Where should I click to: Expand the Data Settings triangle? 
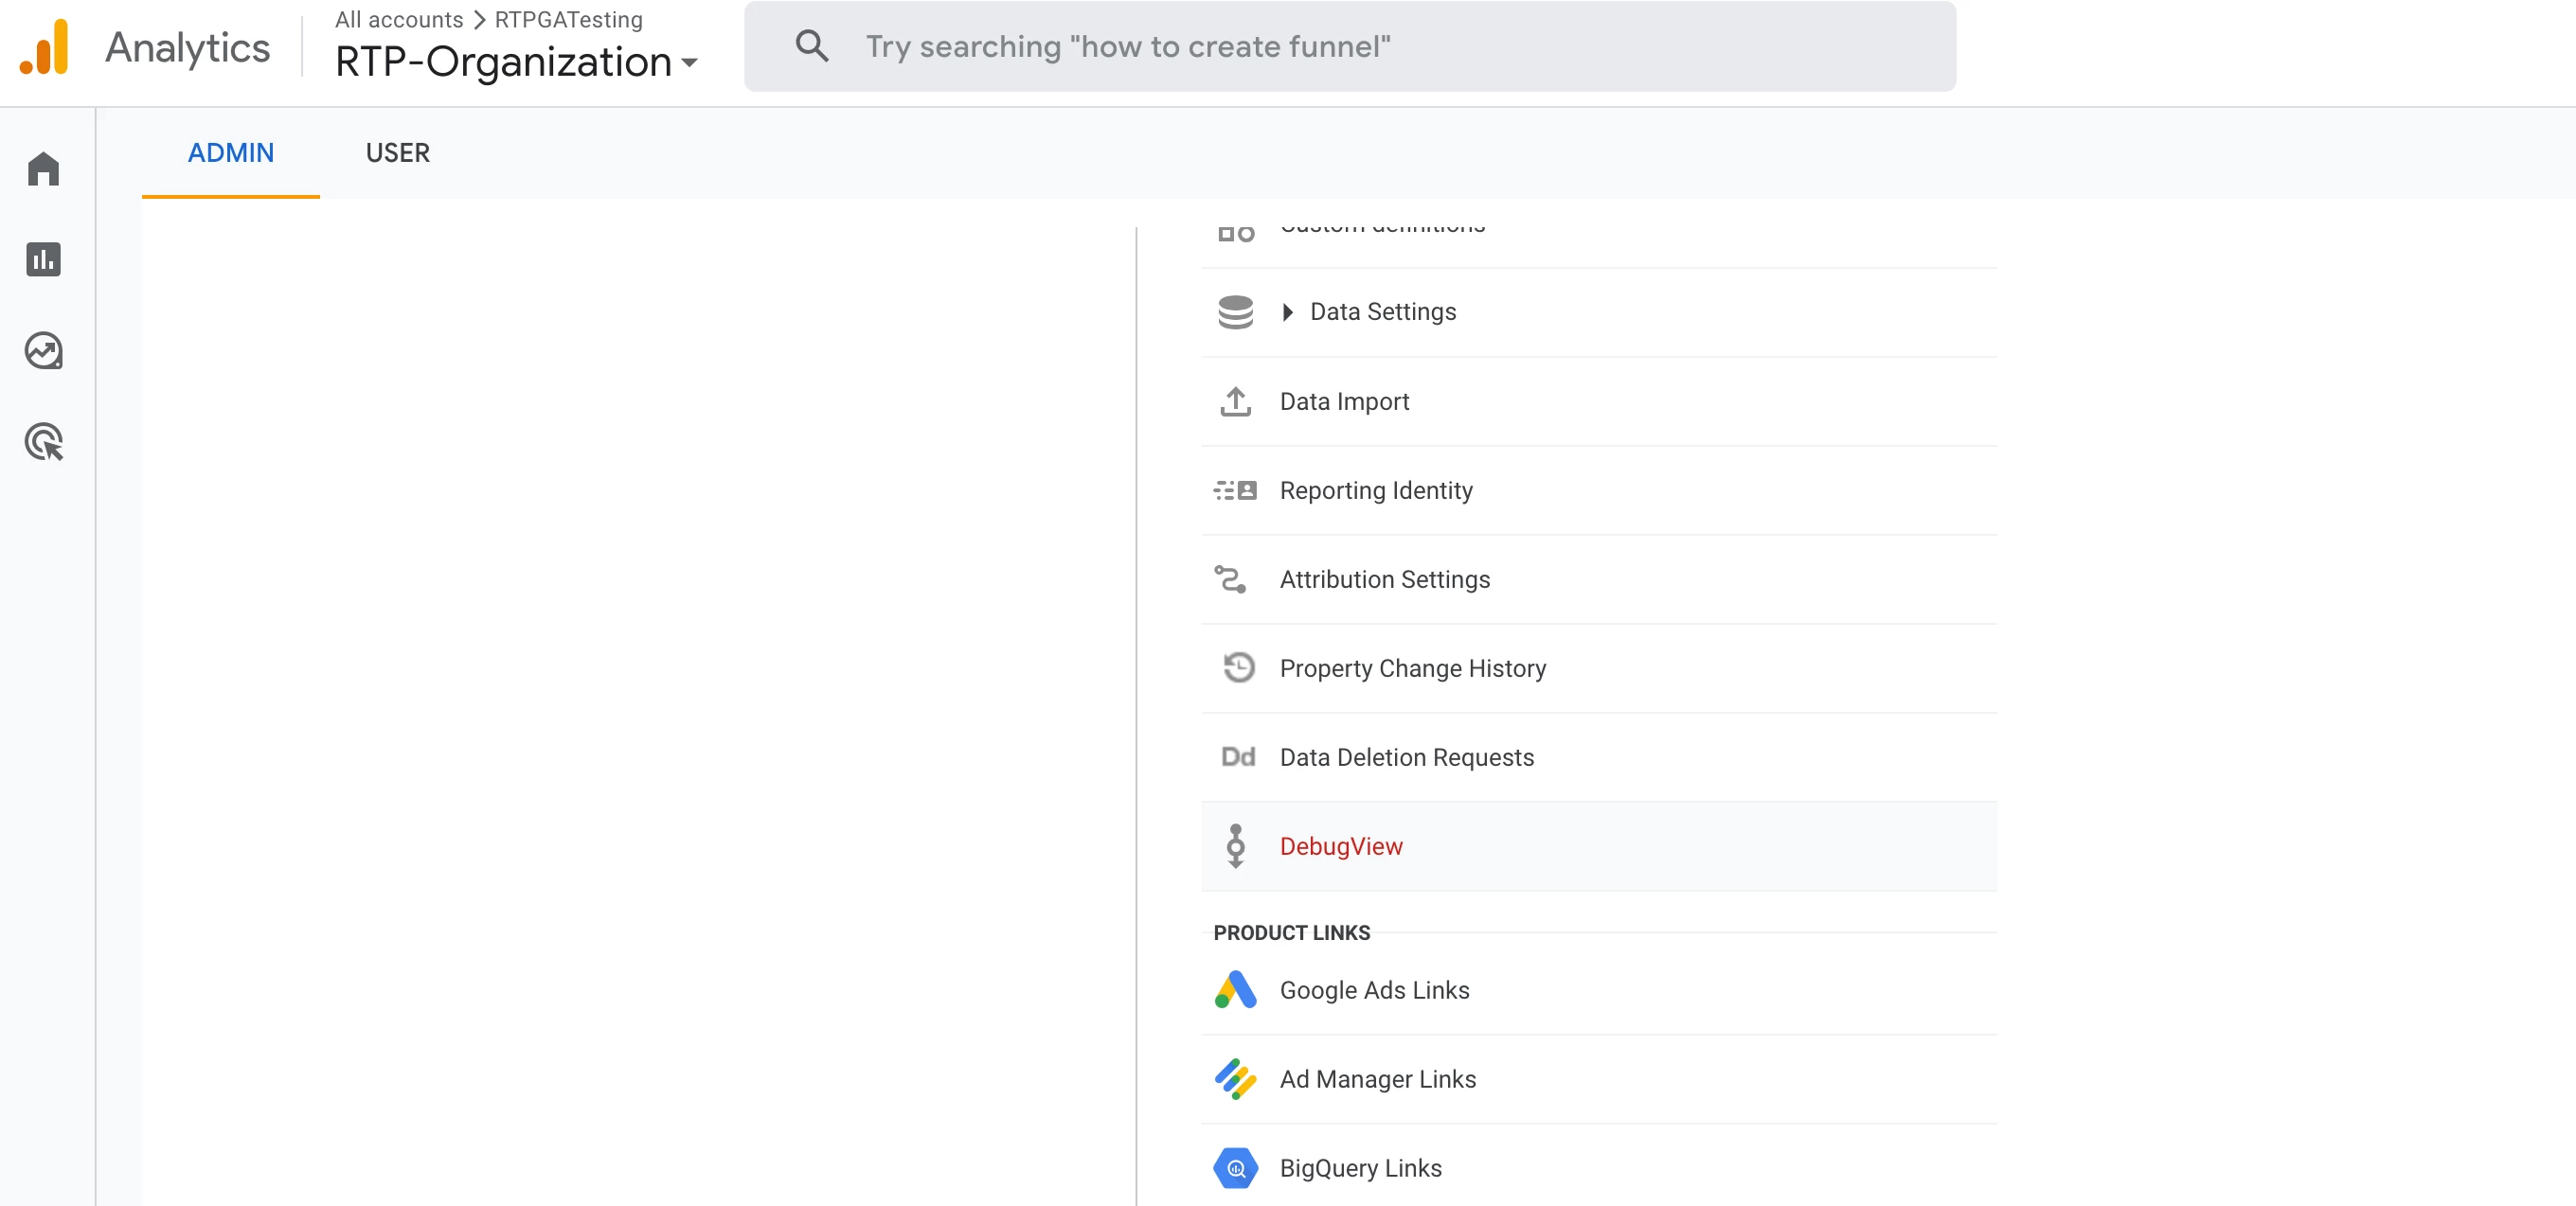click(x=1288, y=311)
